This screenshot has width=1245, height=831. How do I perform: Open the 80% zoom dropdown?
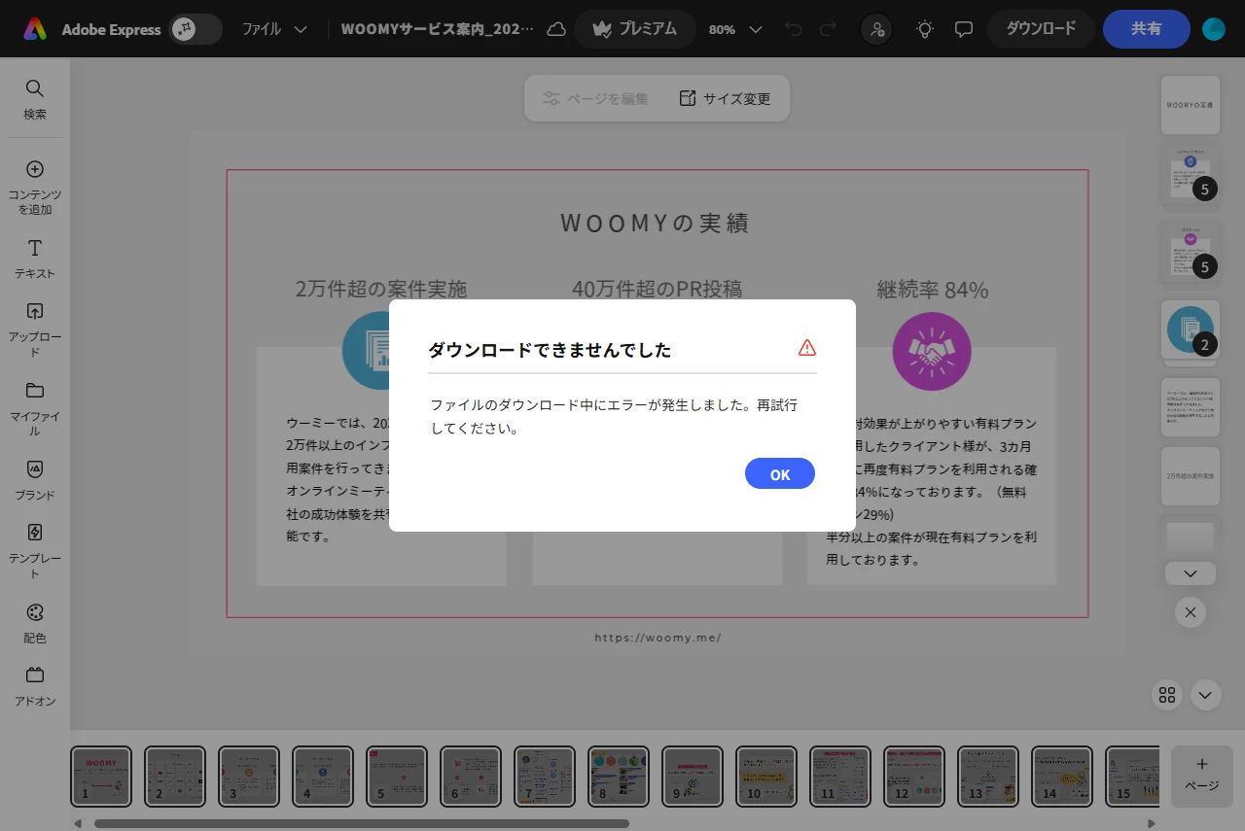click(735, 29)
